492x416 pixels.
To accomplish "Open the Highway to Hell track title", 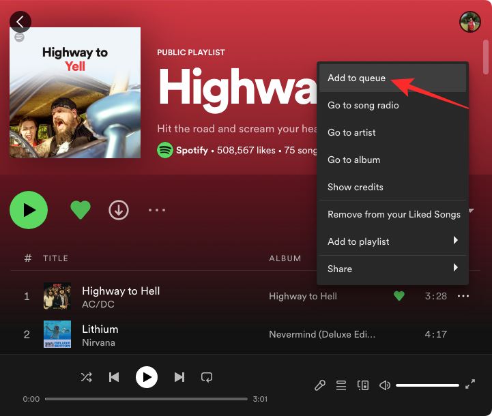I will pyautogui.click(x=121, y=291).
